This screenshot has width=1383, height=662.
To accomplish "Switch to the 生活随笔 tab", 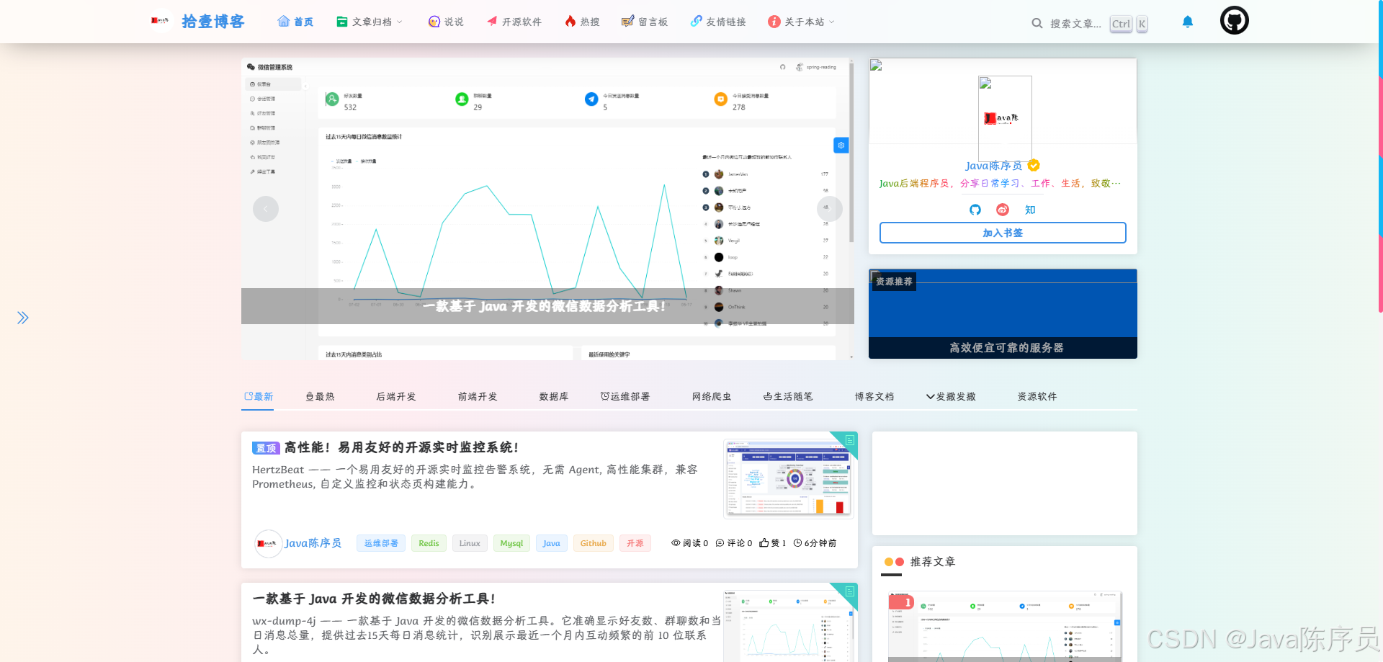I will [x=788, y=396].
